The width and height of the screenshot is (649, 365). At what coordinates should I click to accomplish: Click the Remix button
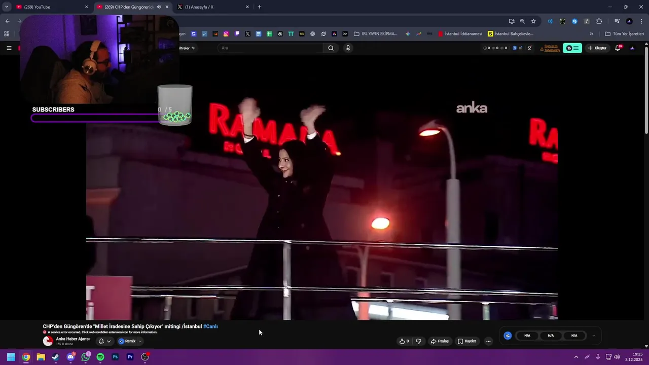click(127, 341)
